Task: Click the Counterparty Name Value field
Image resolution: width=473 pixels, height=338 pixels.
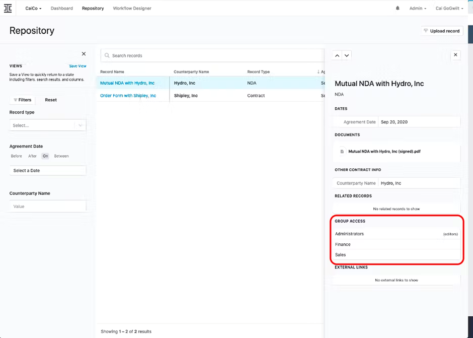Action: pyautogui.click(x=48, y=207)
